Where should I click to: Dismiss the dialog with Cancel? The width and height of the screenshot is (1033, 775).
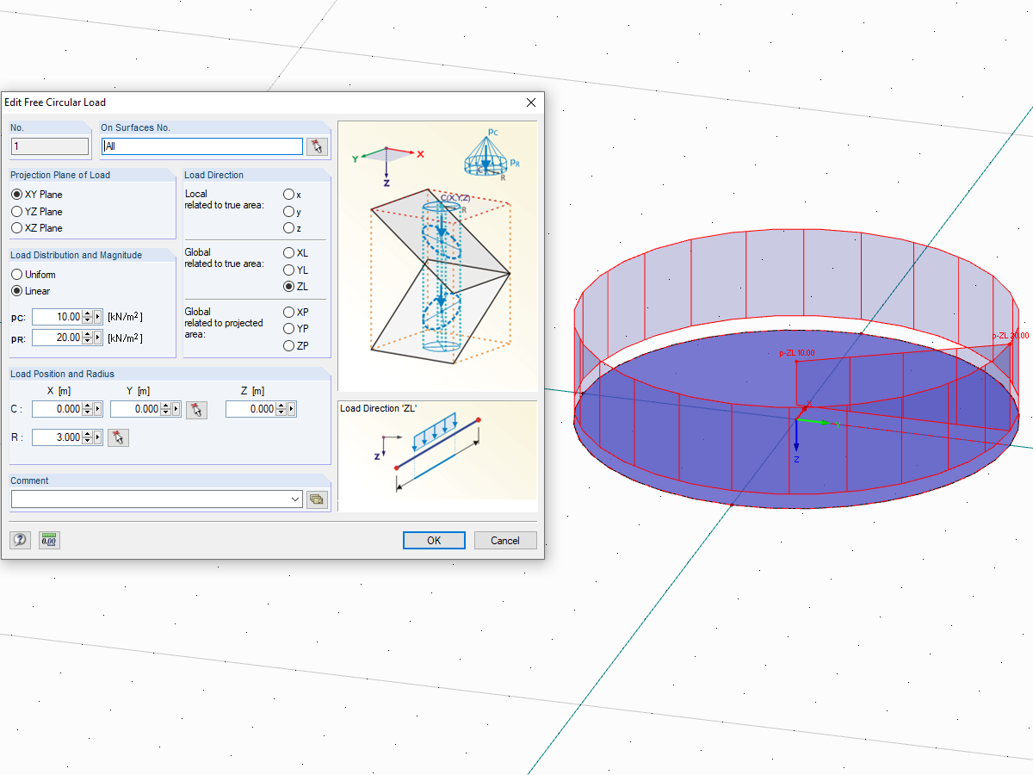point(505,540)
